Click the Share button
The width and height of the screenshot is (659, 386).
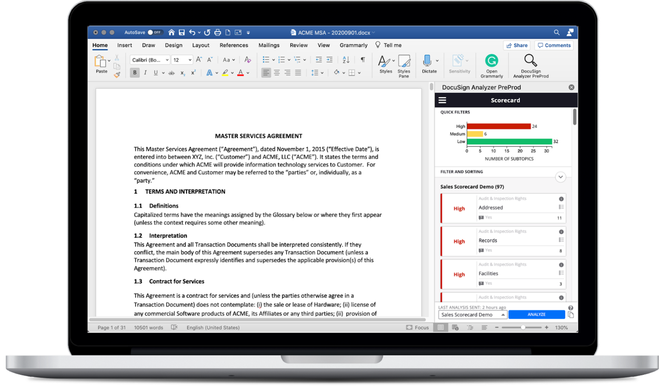pos(517,45)
